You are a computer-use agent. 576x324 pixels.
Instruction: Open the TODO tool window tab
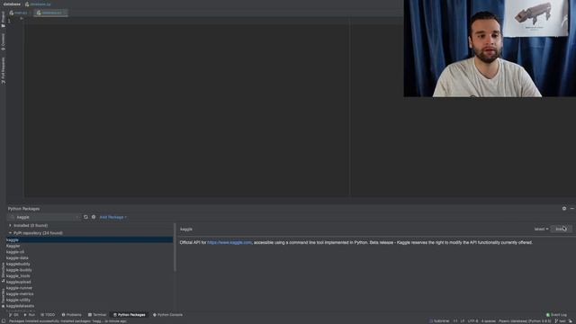coord(48,315)
